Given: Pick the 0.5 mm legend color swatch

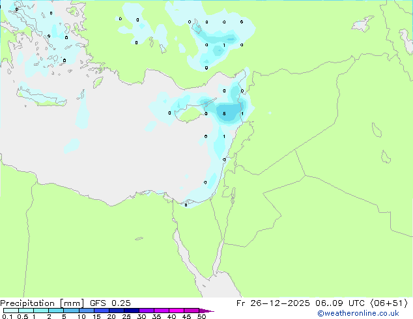Looking at the screenshot, I should pyautogui.click(x=26, y=311).
